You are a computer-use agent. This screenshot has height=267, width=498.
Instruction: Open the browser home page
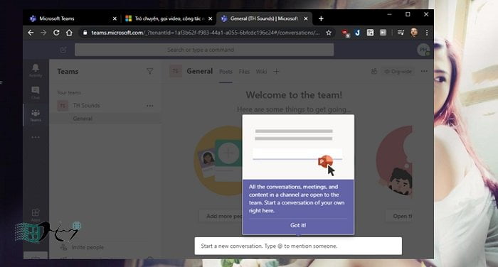(x=69, y=33)
